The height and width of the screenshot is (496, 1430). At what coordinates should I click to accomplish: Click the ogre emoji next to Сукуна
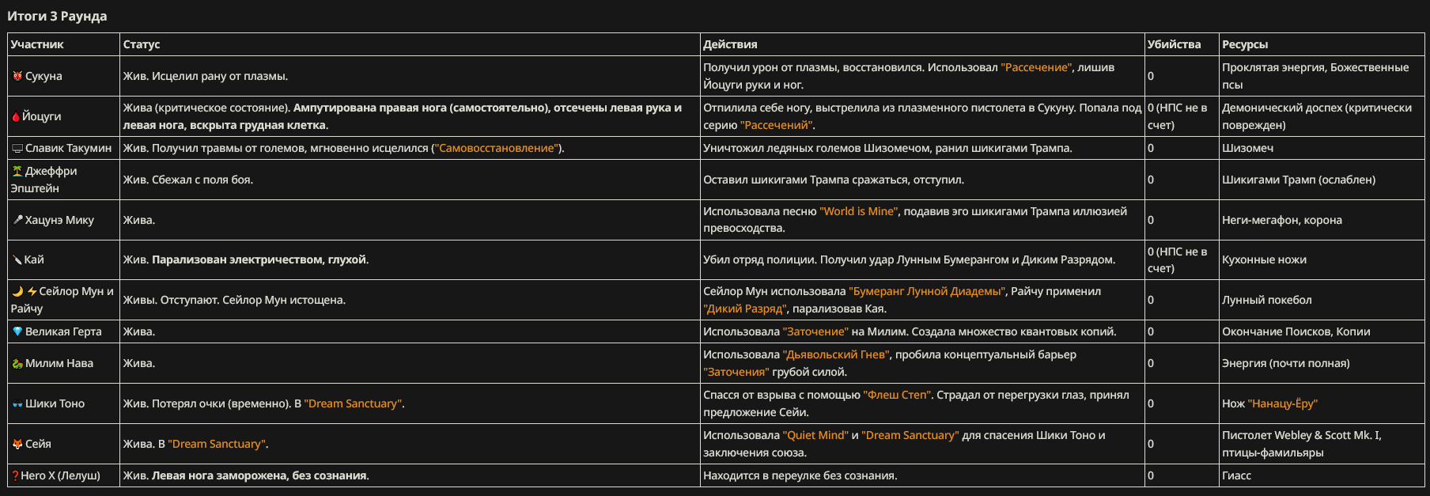[17, 76]
